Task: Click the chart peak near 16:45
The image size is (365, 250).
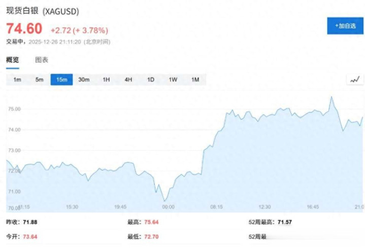Action: [x=331, y=97]
